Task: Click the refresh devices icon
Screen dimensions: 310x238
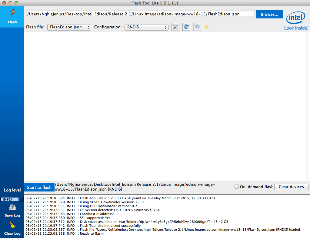Action: point(186,27)
